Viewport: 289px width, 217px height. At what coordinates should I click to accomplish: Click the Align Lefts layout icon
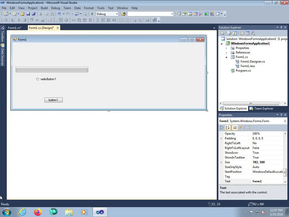[x=13, y=20]
